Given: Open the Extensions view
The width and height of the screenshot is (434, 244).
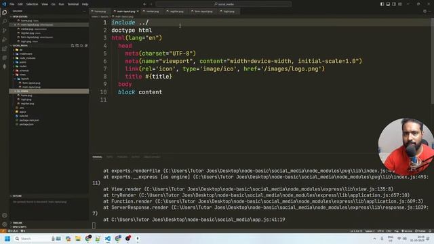Looking at the screenshot, I should tap(5, 49).
